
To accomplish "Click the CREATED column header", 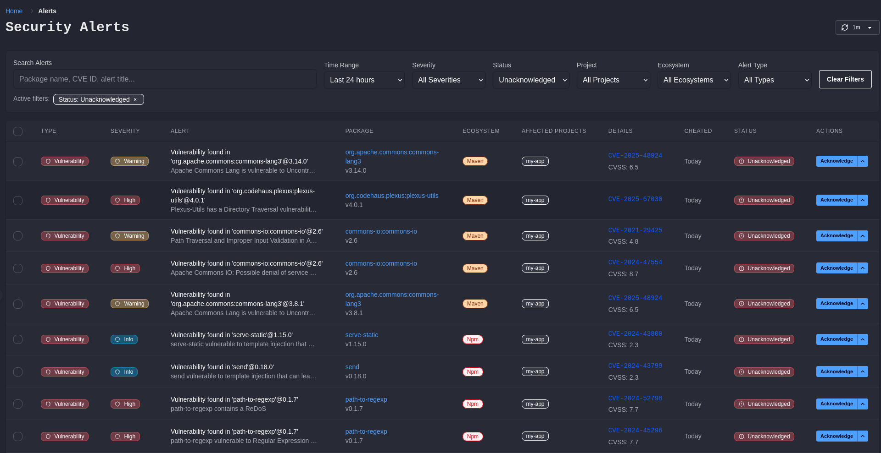I will coord(698,131).
